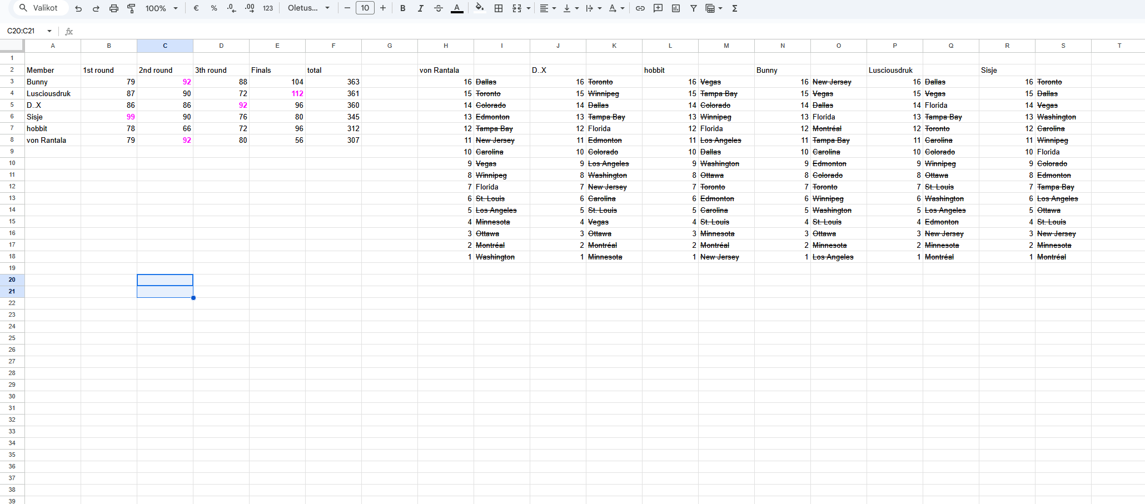Open the horizontal align dropdown
The width and height of the screenshot is (1145, 504).
coord(548,8)
